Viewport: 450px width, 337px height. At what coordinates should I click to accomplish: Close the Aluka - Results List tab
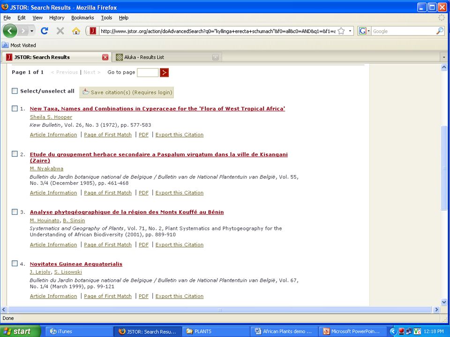[216, 57]
